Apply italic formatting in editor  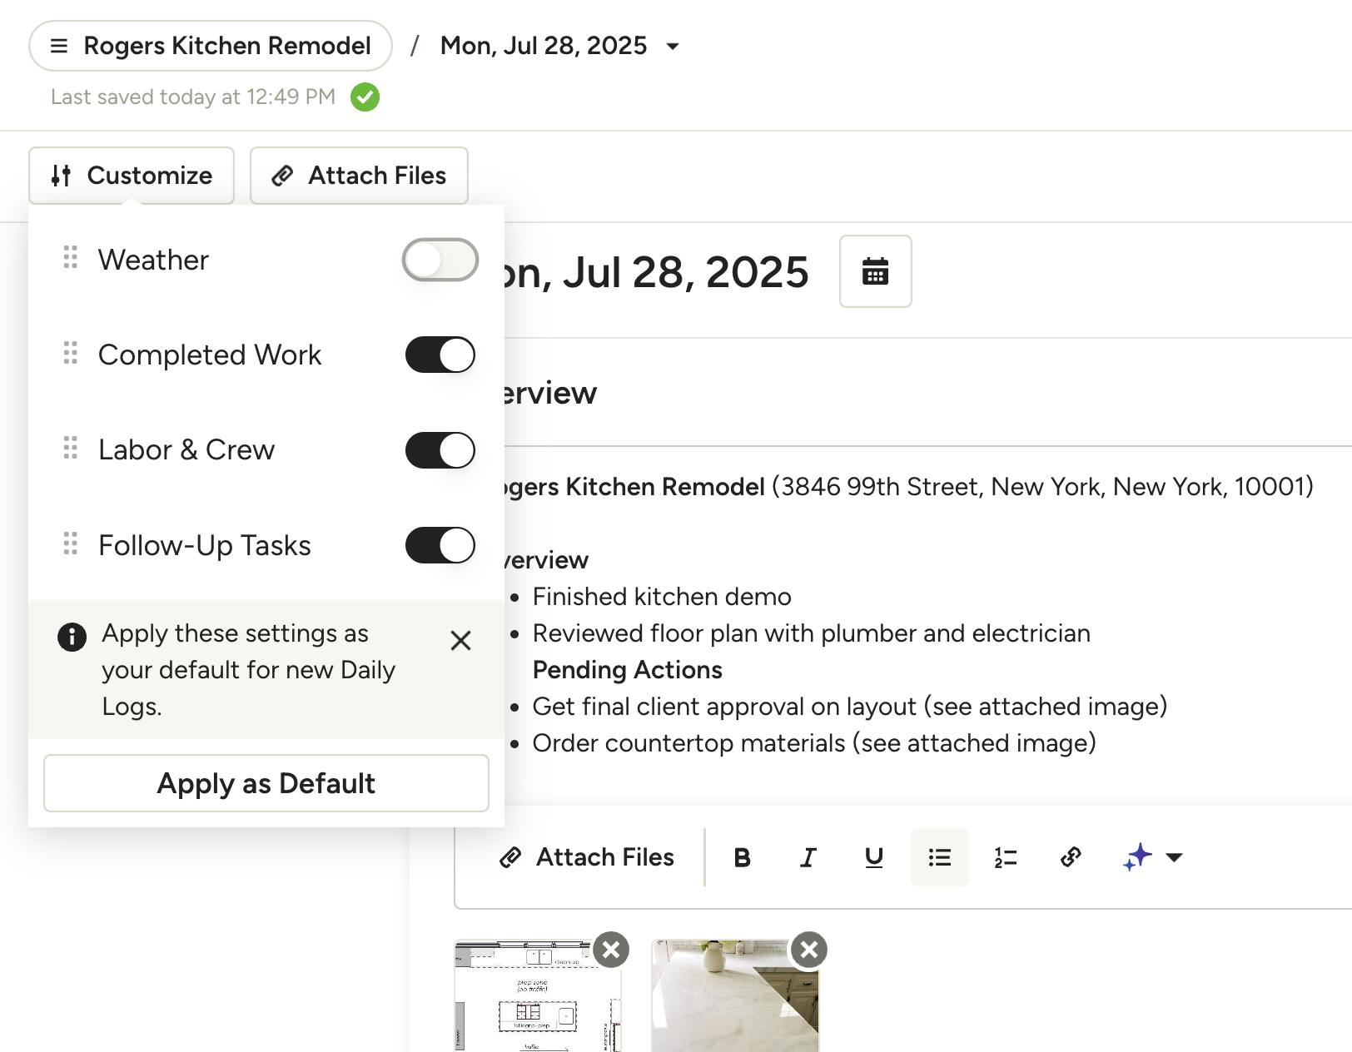808,857
